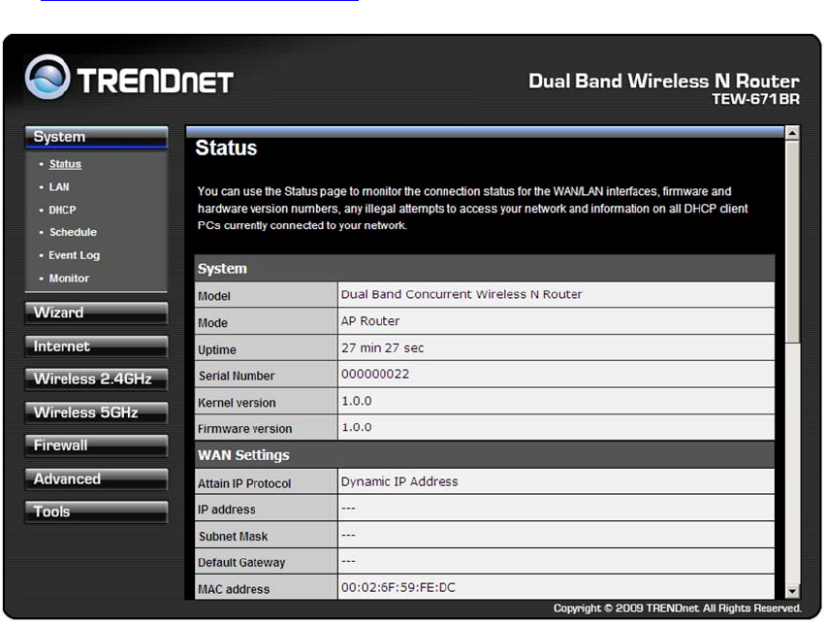The height and width of the screenshot is (625, 827).
Task: Open the Wireless 2.4GHz menu
Action: (x=97, y=379)
